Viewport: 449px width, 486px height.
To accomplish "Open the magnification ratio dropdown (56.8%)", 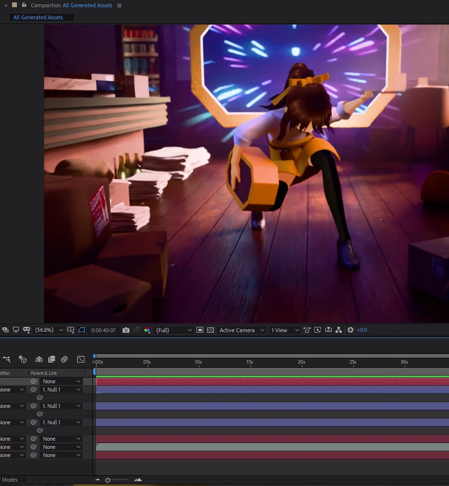I will pos(49,330).
